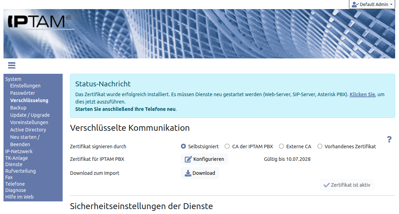Select CA der IPTAM PBX option

click(227, 147)
